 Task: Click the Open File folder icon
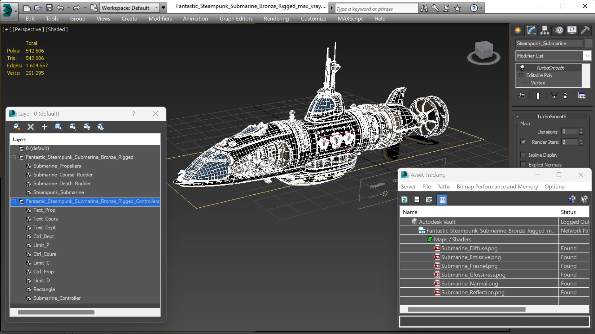(38, 8)
